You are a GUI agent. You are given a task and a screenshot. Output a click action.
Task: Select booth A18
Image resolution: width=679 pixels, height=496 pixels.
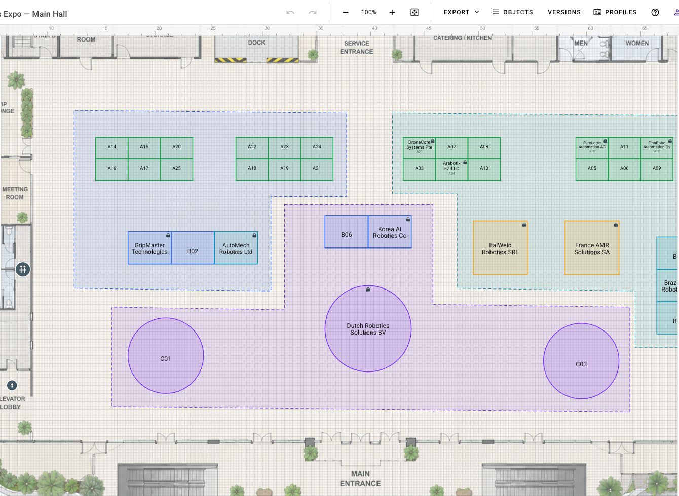click(252, 170)
